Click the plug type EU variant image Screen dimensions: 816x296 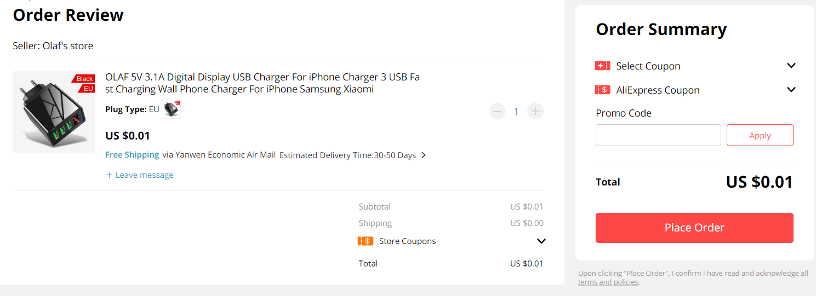point(171,109)
